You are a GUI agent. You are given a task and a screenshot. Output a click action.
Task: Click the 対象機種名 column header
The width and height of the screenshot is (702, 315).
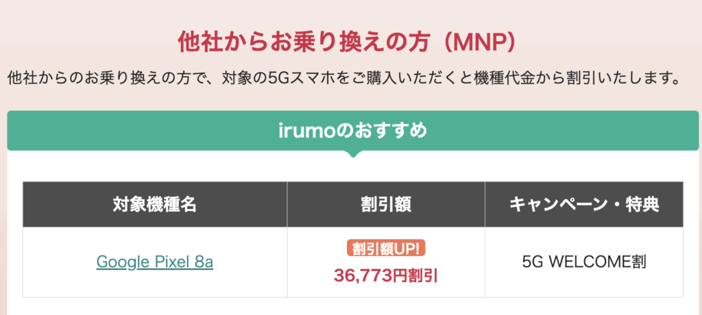(x=154, y=205)
